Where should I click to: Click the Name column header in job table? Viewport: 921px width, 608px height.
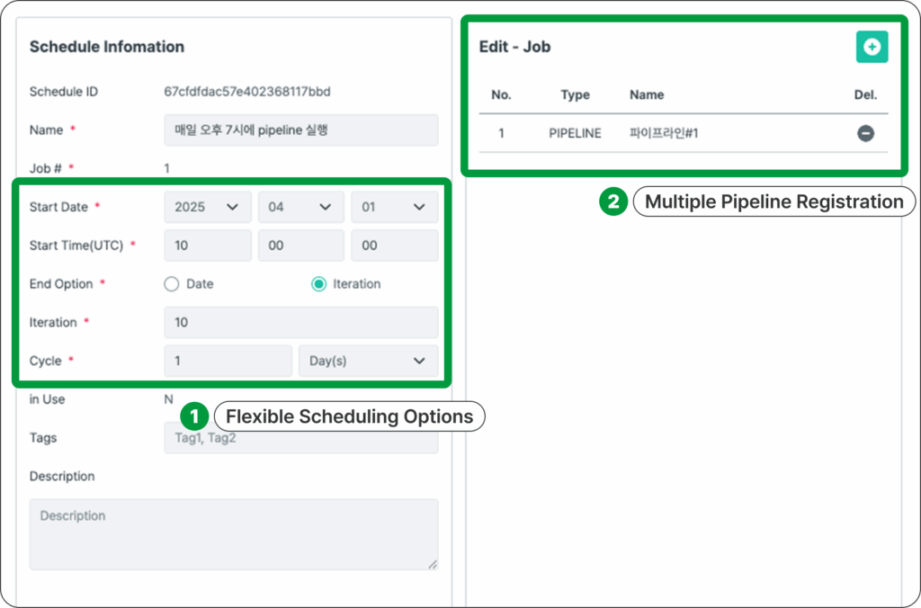pyautogui.click(x=647, y=94)
